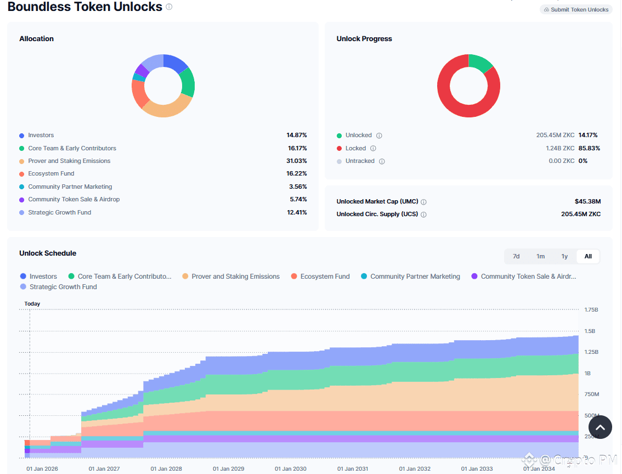The height and width of the screenshot is (474, 622).
Task: Click info icon next to Unlocked label
Action: pos(379,136)
